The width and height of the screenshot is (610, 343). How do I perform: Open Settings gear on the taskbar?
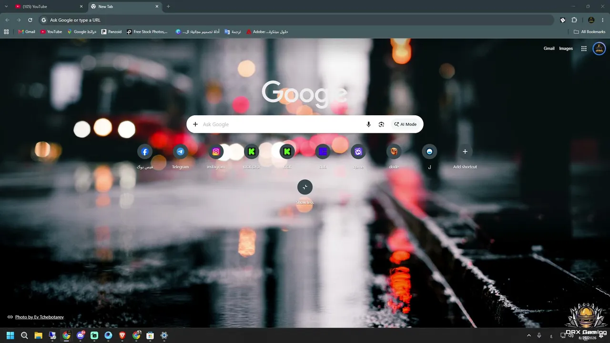pyautogui.click(x=164, y=335)
